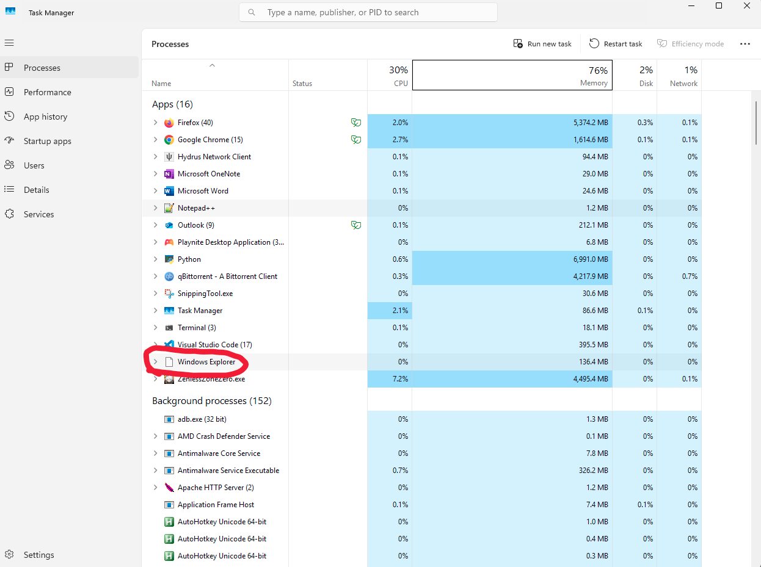
Task: Go to the Startup apps page
Action: click(x=70, y=141)
